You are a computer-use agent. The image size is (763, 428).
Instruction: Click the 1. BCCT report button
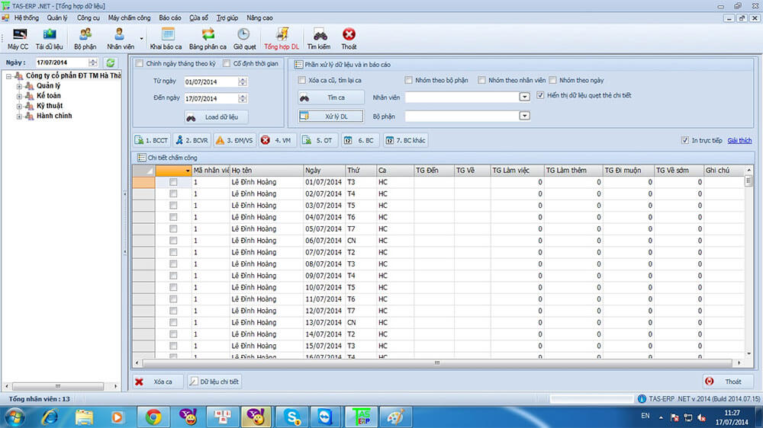click(x=152, y=140)
